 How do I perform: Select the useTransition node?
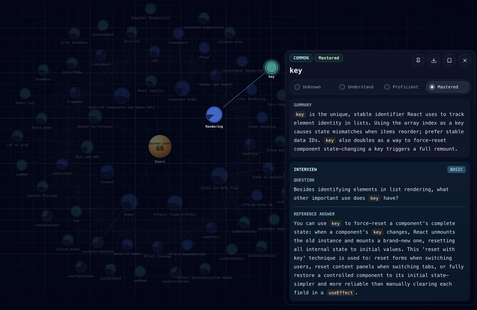click(81, 267)
